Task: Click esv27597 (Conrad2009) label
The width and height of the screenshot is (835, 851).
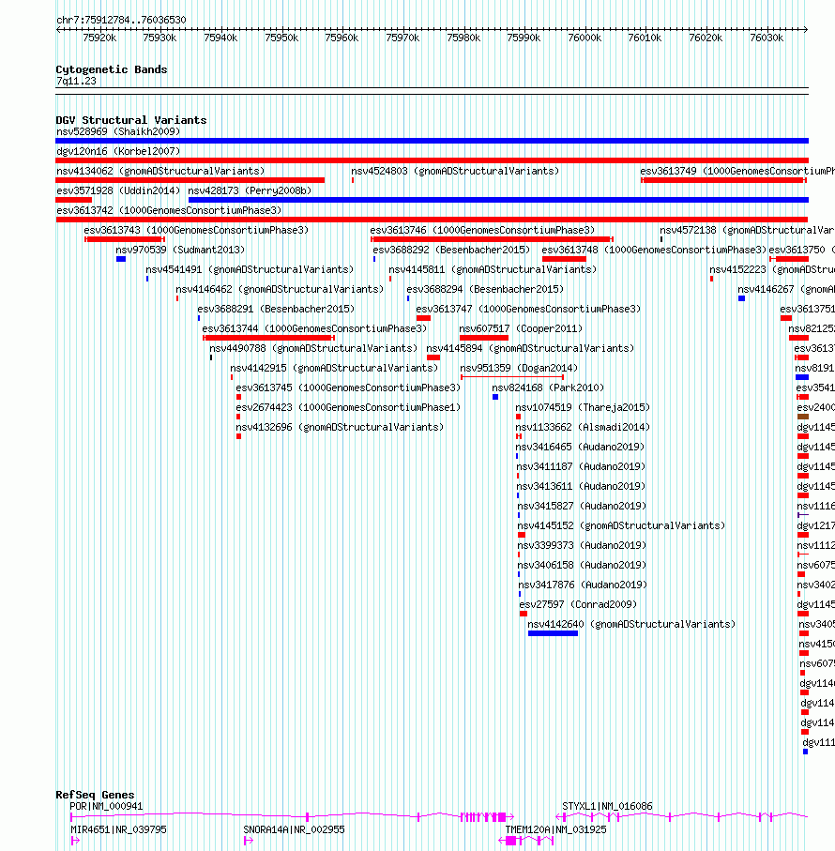Action: (578, 604)
